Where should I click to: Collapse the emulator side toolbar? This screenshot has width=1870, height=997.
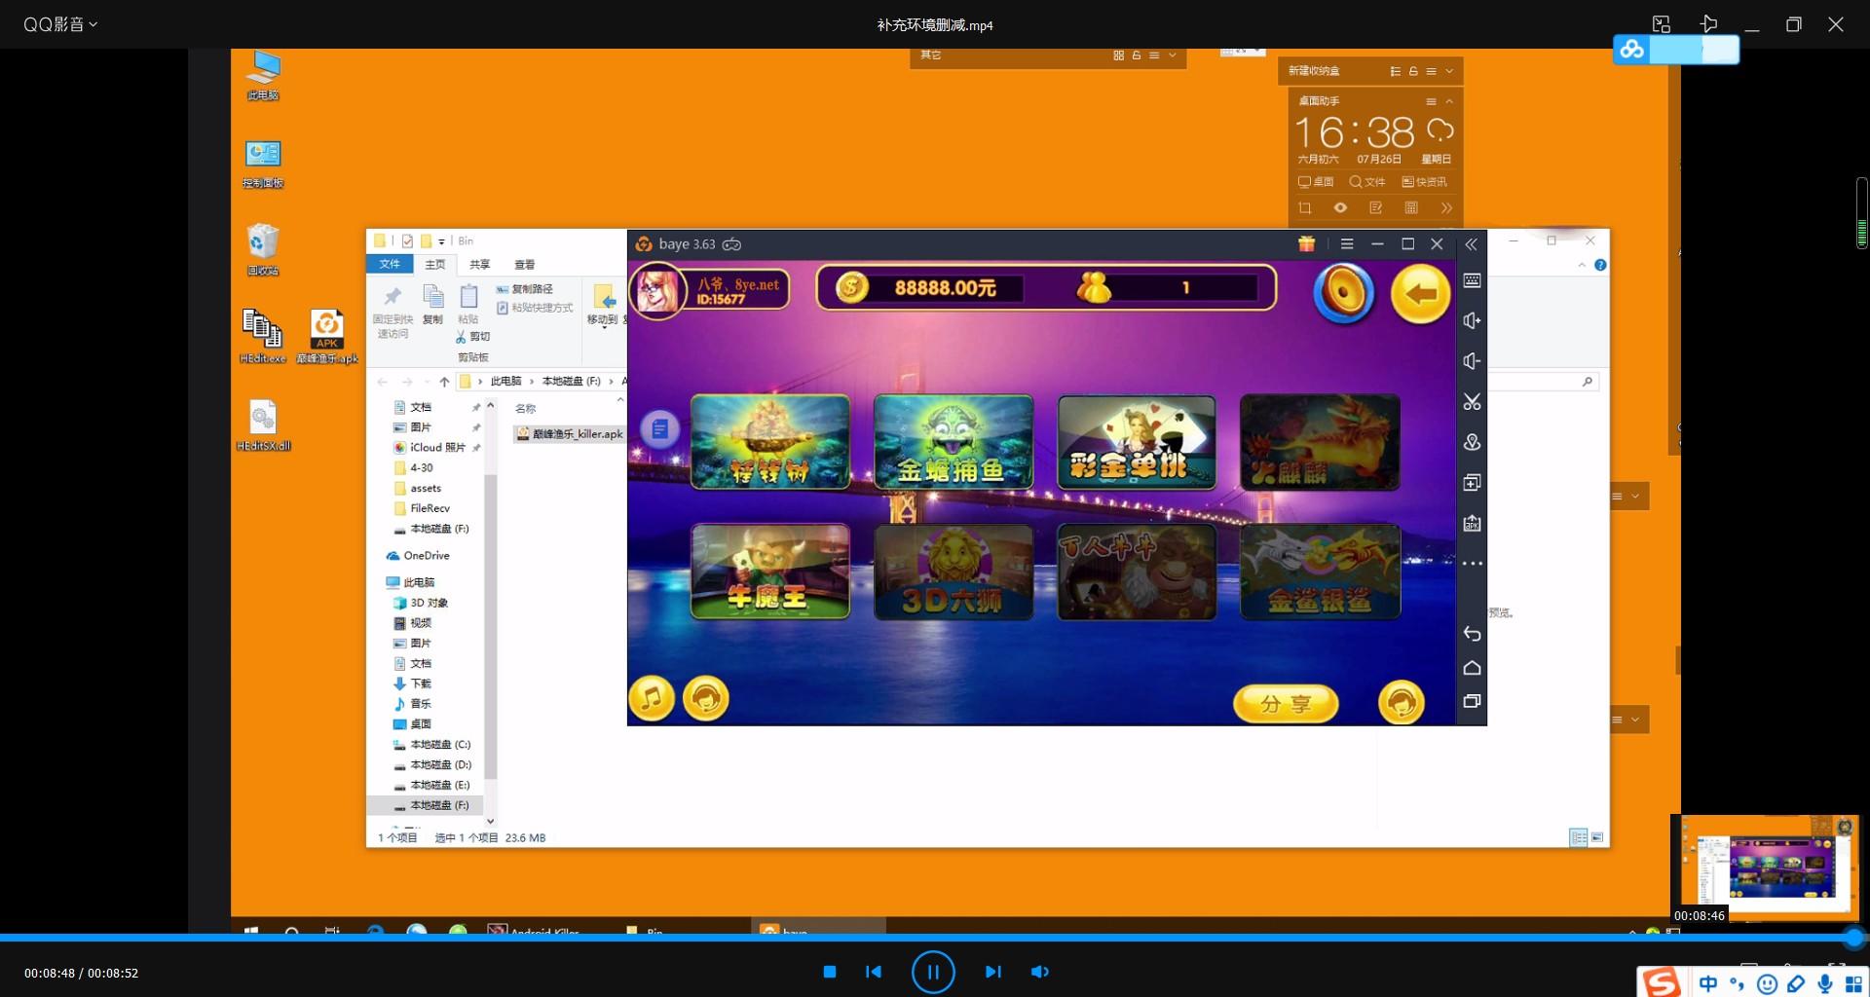(1472, 244)
